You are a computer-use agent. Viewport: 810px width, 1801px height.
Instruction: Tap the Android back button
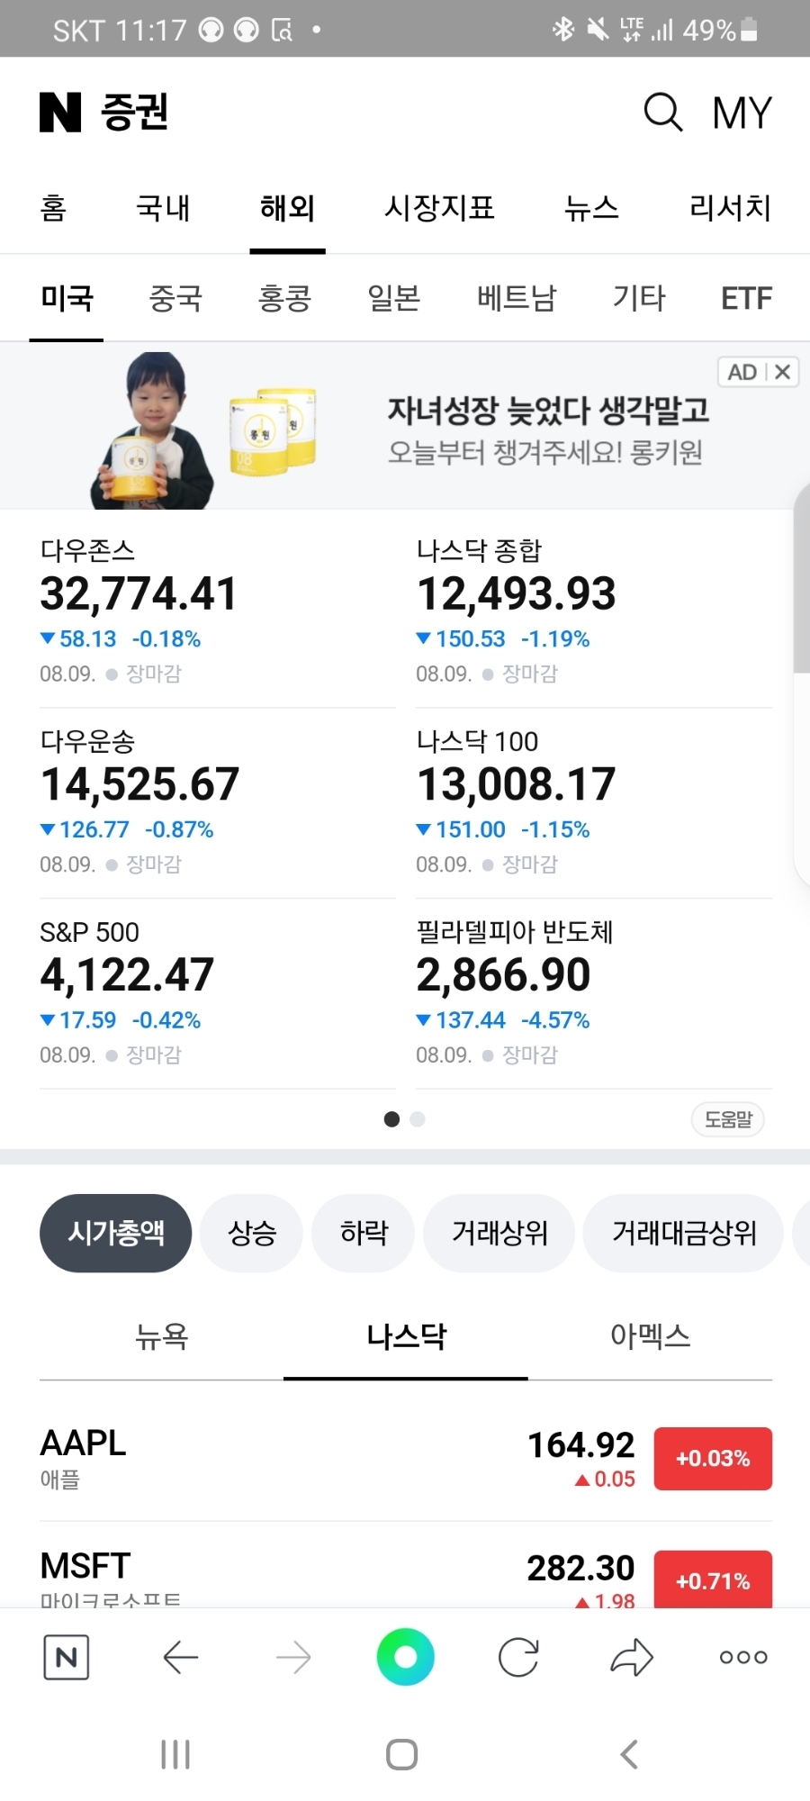(629, 1754)
